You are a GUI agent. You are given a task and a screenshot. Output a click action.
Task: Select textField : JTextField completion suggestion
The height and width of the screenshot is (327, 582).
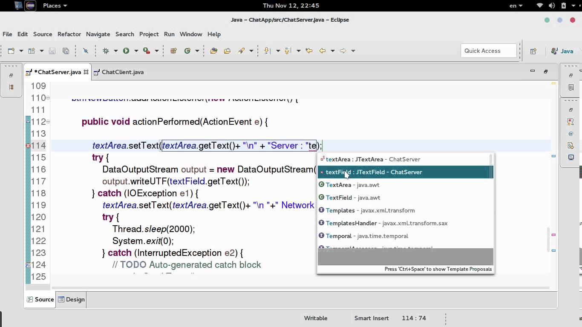click(374, 172)
